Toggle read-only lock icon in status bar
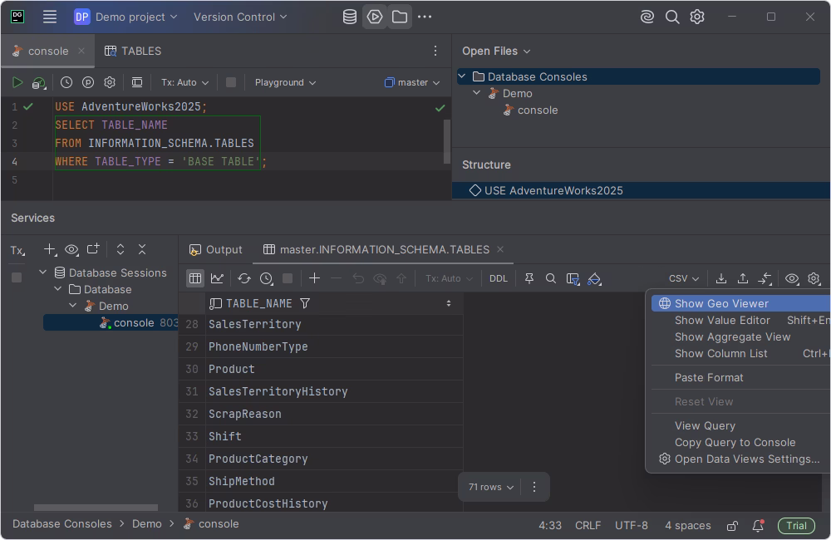This screenshot has width=831, height=540. 732,526
